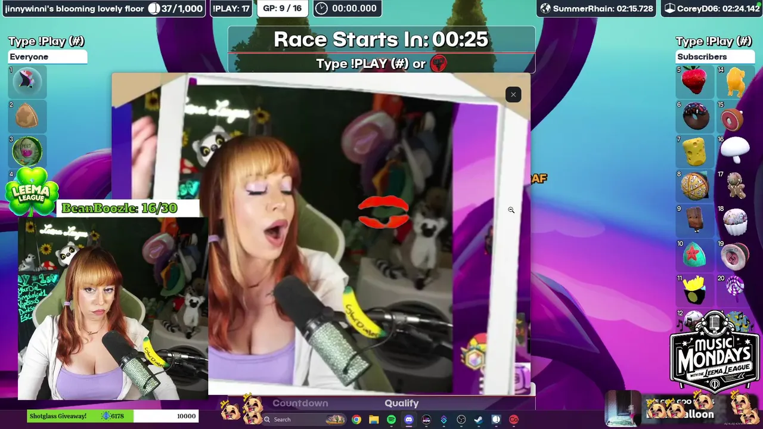Choose the starfish marble skin 10

tap(695, 254)
